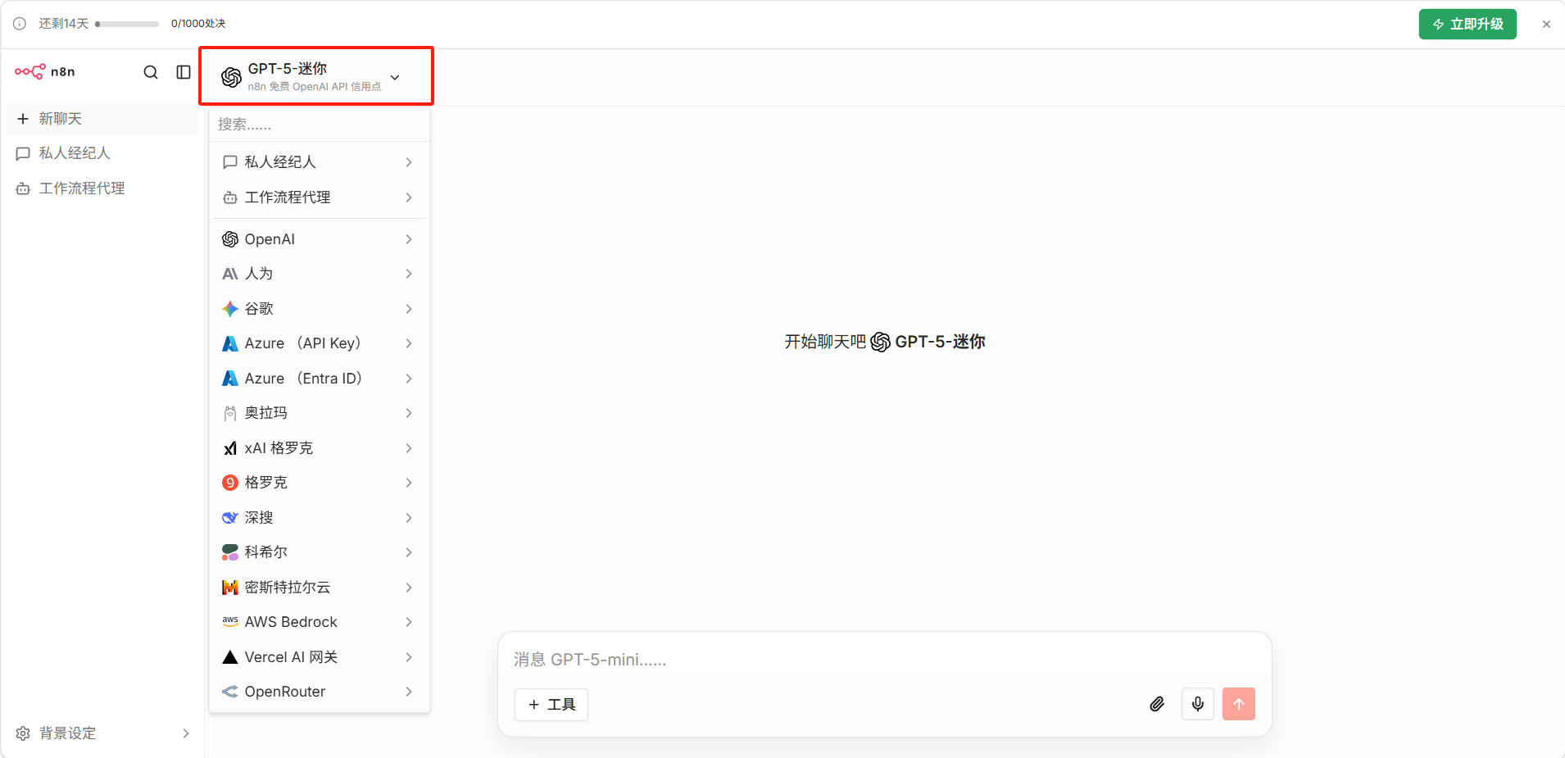This screenshot has height=758, width=1565.
Task: Select 私人经纪人 in the model menu
Action: pyautogui.click(x=319, y=162)
